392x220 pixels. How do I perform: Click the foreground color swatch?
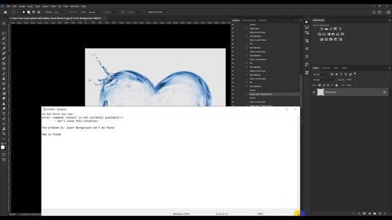[x=2, y=147]
